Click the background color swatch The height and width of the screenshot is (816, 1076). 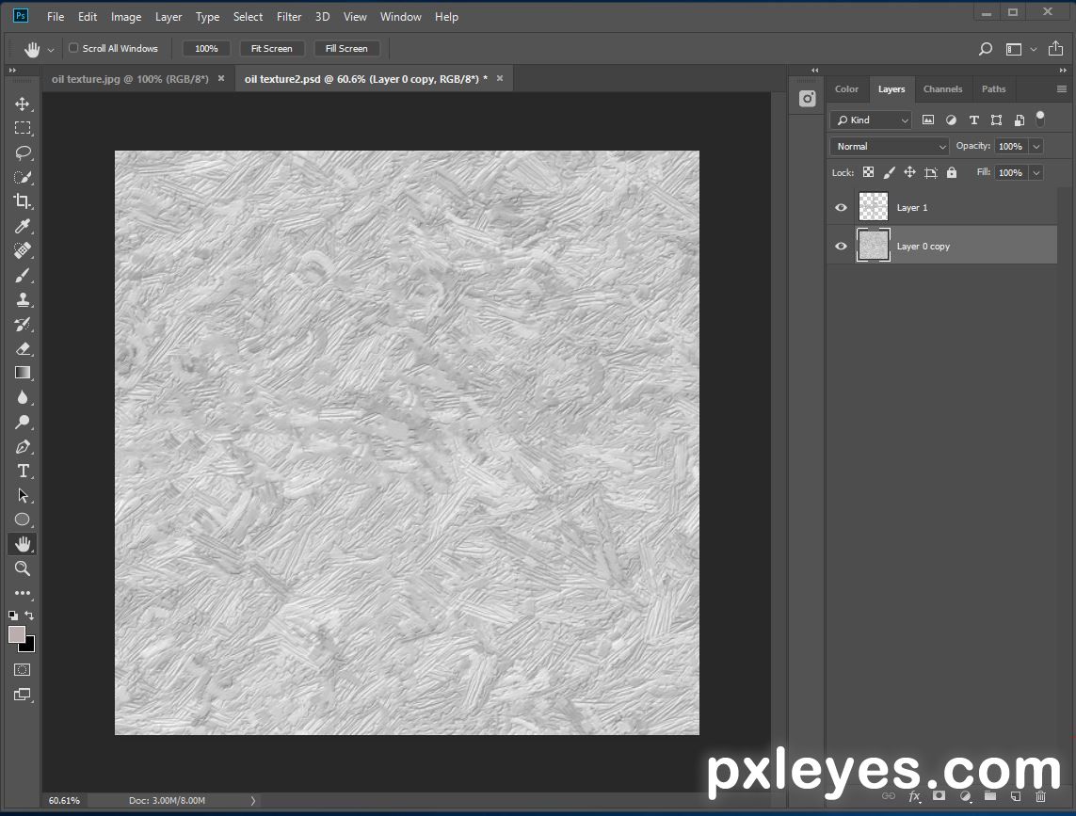[x=29, y=646]
